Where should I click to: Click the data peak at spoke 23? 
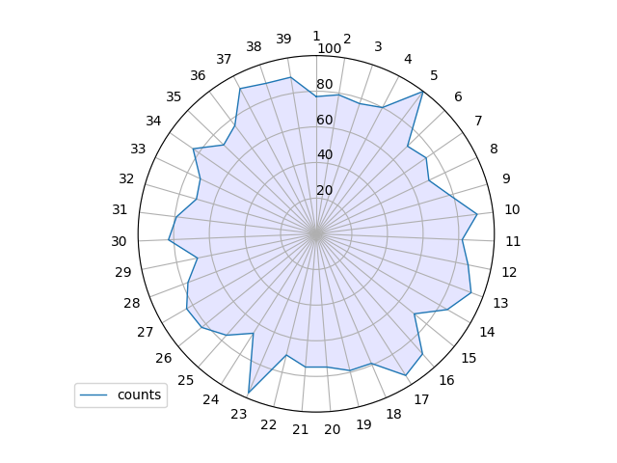[249, 393]
